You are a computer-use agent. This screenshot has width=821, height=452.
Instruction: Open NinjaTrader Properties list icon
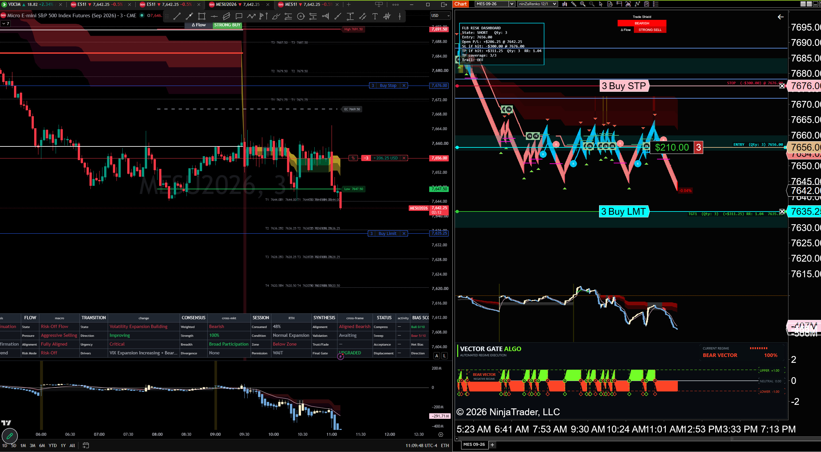(x=656, y=4)
